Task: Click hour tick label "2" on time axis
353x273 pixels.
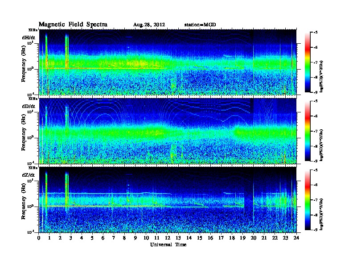Action: click(x=60, y=238)
